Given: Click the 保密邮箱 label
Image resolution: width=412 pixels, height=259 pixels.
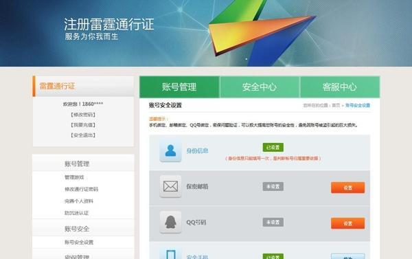Looking at the screenshot, I should tap(197, 186).
